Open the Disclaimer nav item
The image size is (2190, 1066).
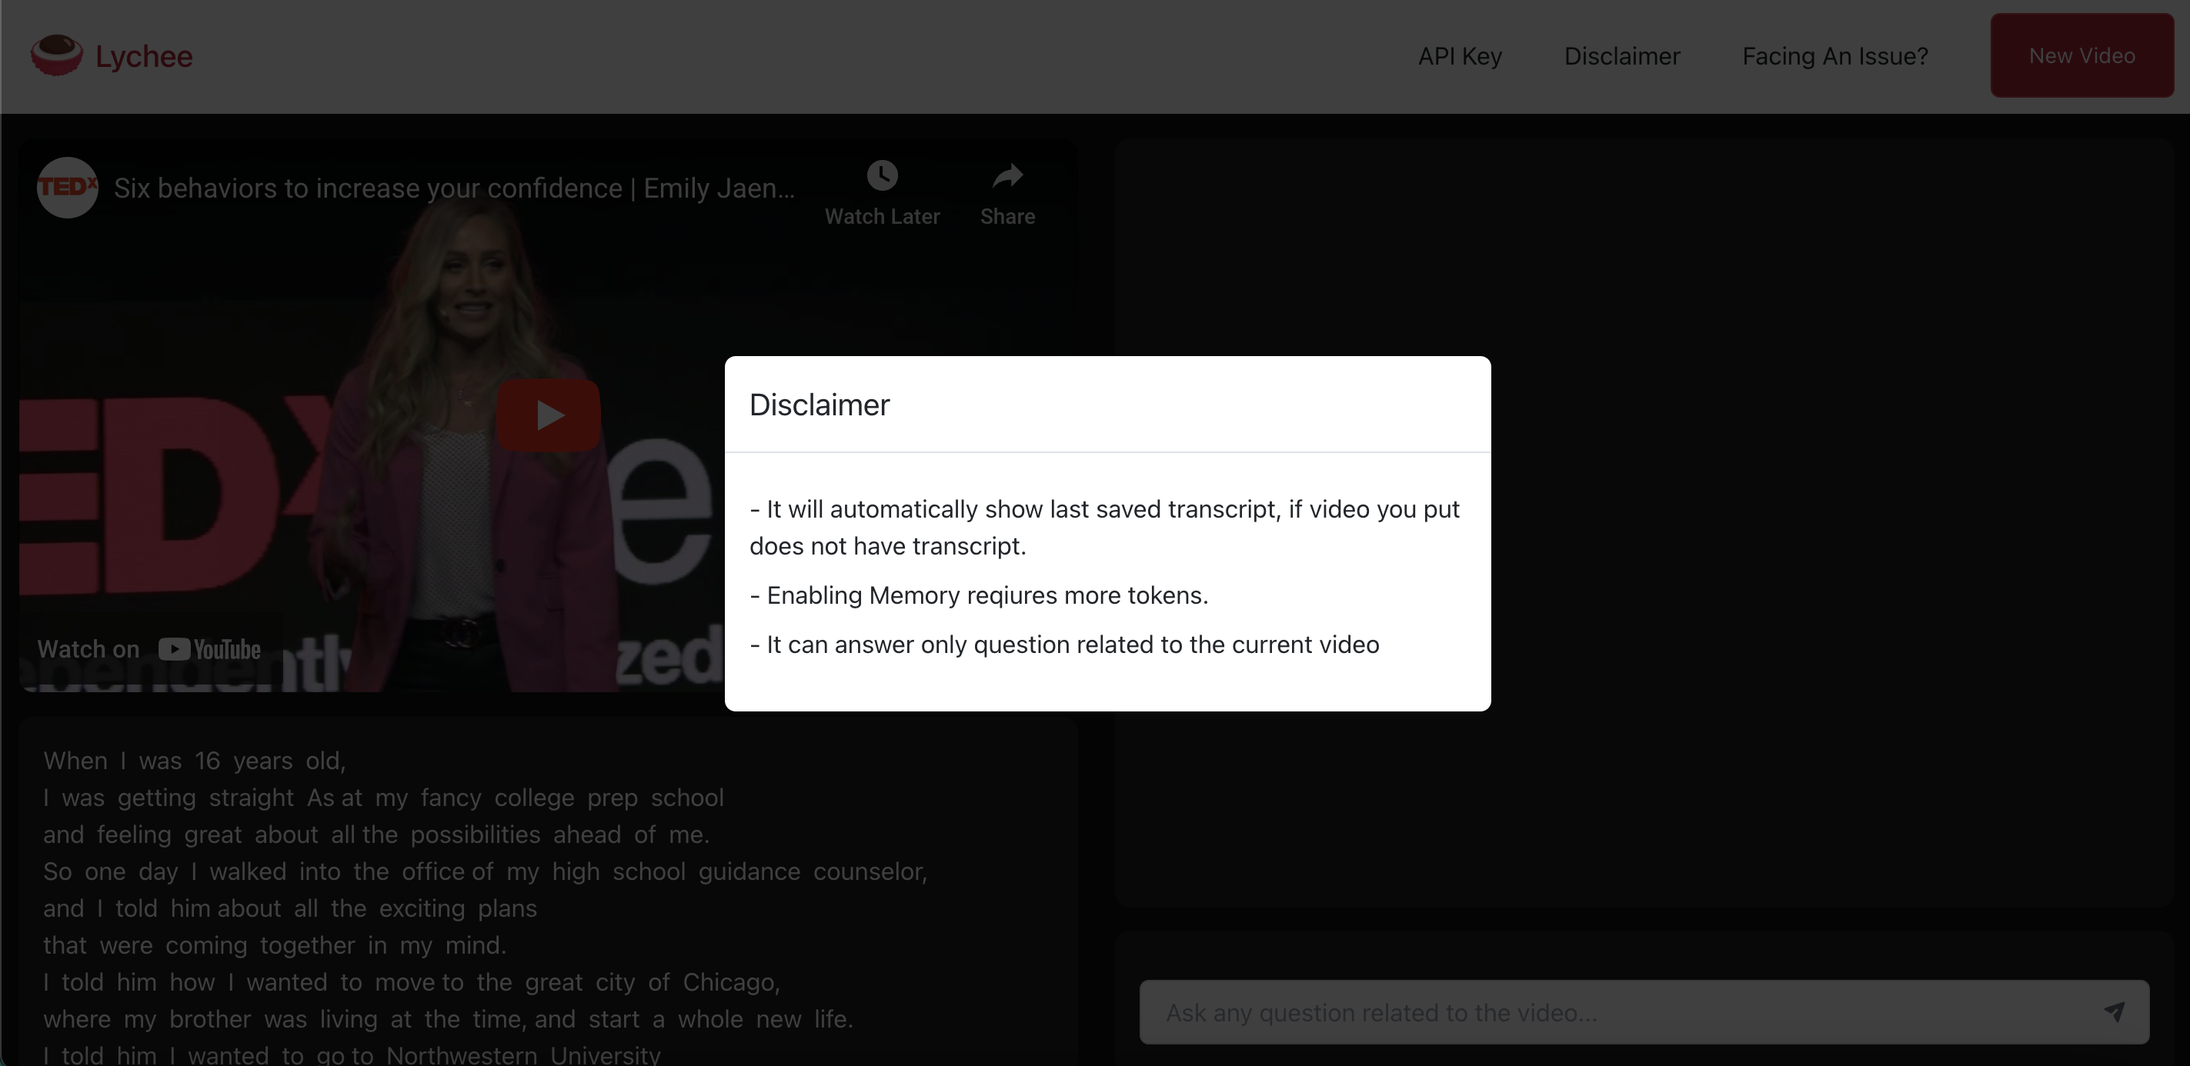[x=1622, y=56]
